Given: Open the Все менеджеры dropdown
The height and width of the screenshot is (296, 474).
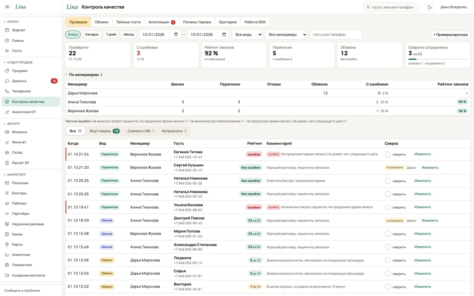Looking at the screenshot, I should (x=286, y=35).
